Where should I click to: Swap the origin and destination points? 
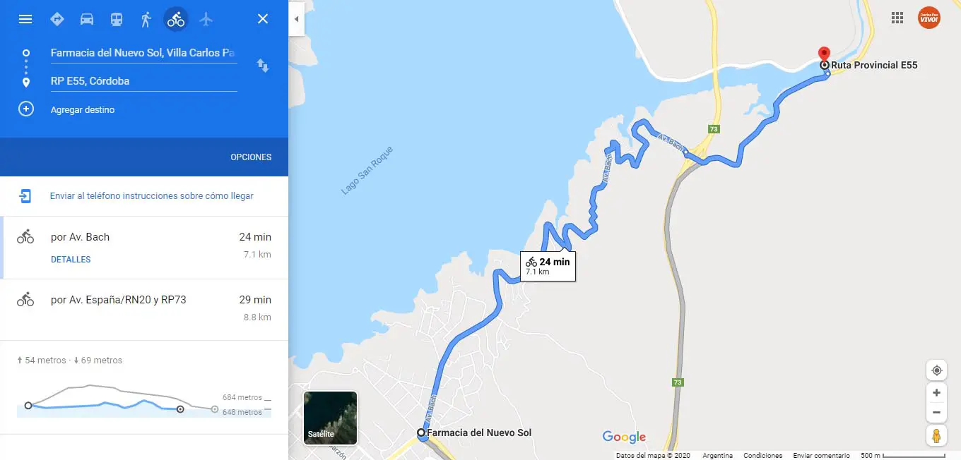click(x=263, y=66)
